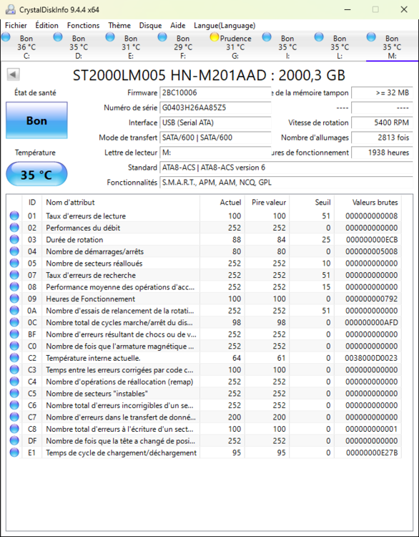
Task: Open the Fichier menu
Action: [16, 25]
